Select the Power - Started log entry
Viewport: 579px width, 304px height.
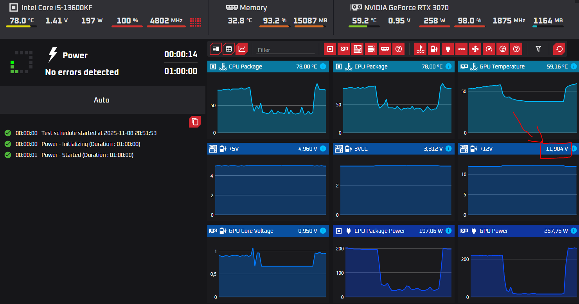pos(69,155)
